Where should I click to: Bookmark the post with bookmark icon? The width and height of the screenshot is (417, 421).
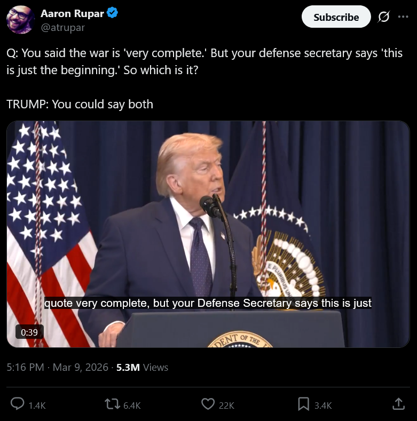(303, 404)
